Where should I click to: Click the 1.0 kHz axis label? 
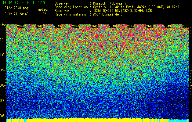pos(3,55)
